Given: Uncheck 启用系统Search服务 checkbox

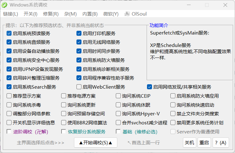Looking at the screenshot, I should (x=9, y=87).
